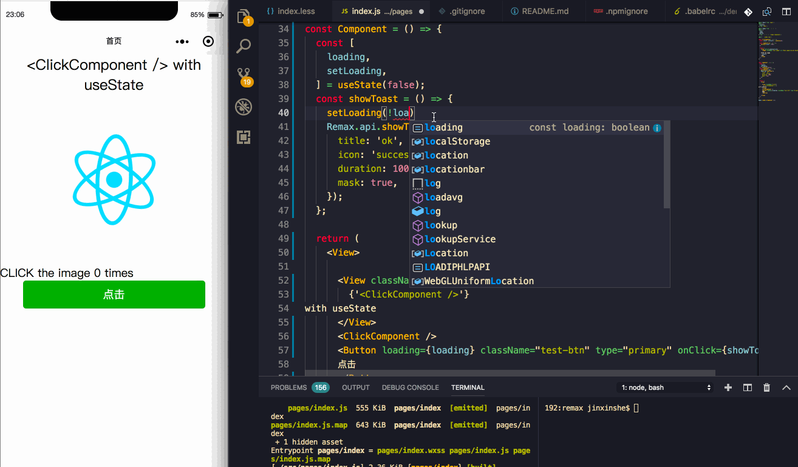This screenshot has width=798, height=467.
Task: Open the editor layout icon below the debug icon
Action: (x=244, y=137)
